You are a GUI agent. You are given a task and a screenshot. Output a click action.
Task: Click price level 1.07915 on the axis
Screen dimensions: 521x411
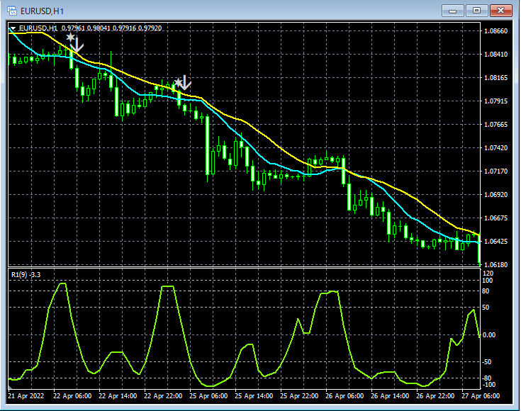(495, 101)
